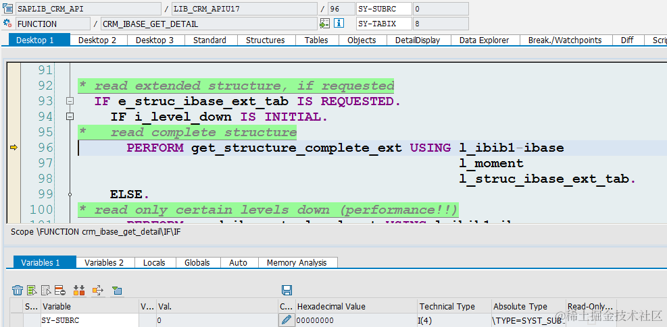The image size is (667, 327).
Task: Click the Hexadecimal Value column header
Action: pyautogui.click(x=356, y=306)
